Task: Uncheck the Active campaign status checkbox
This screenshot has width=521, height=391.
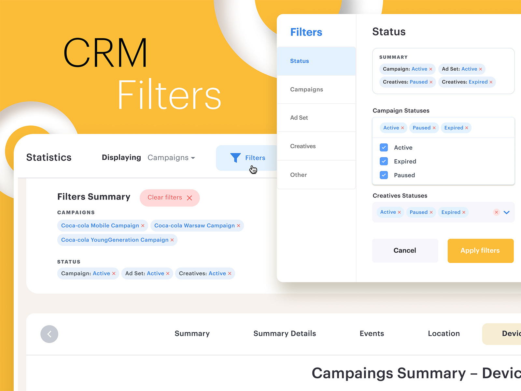Action: [x=384, y=147]
